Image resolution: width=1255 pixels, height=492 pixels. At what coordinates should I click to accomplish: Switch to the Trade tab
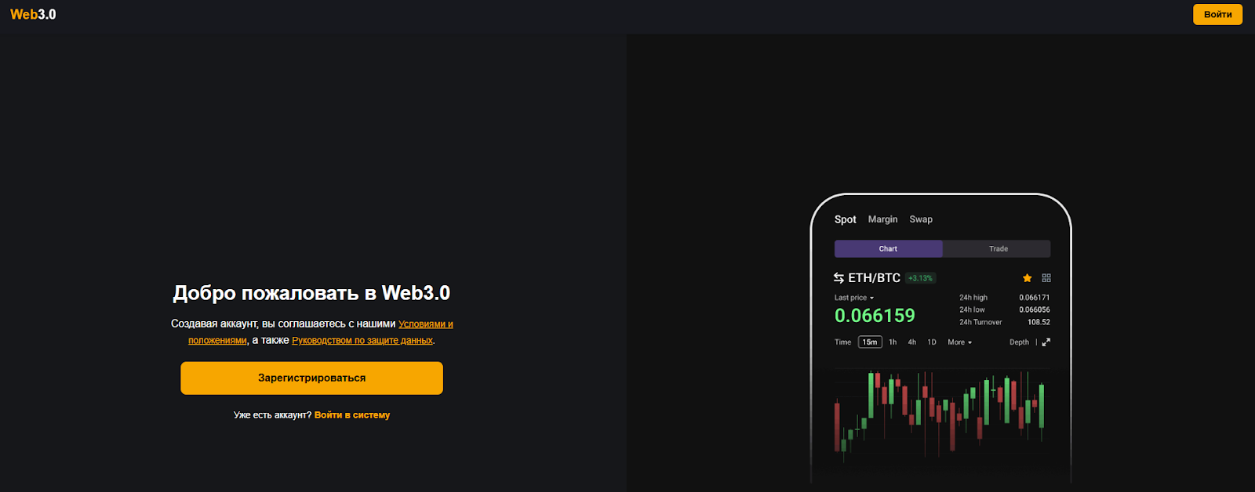(x=998, y=249)
